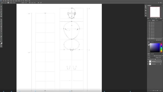Screen dimensions: 163x92
Task: Delete current state in History panel
Action: tap(161, 40)
